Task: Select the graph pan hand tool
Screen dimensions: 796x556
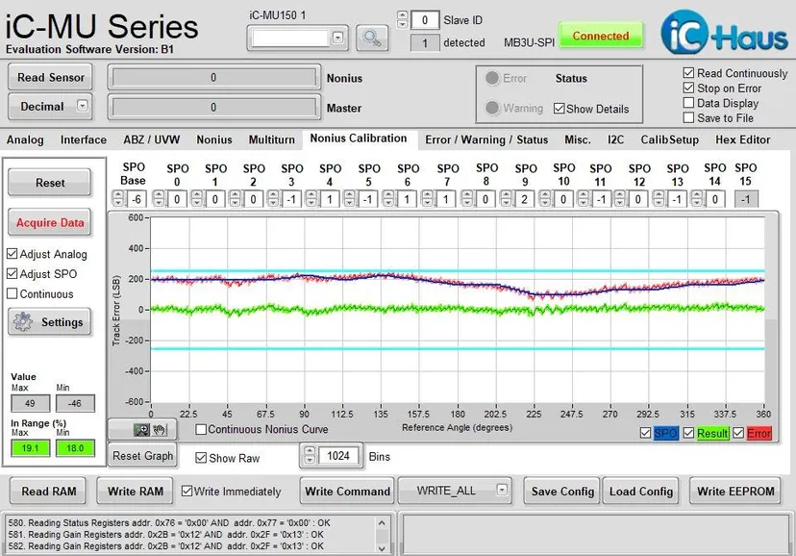Action: 160,430
